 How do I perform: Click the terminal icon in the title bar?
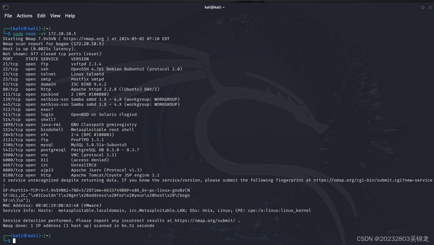[x=6, y=7]
